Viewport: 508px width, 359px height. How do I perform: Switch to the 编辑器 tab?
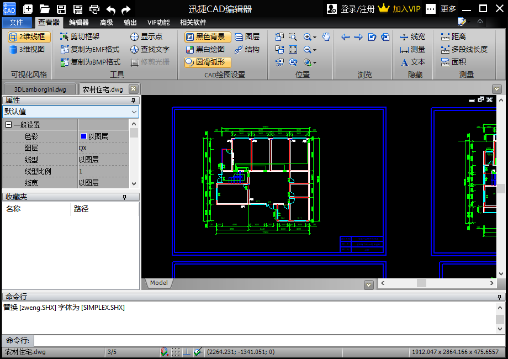(79, 22)
